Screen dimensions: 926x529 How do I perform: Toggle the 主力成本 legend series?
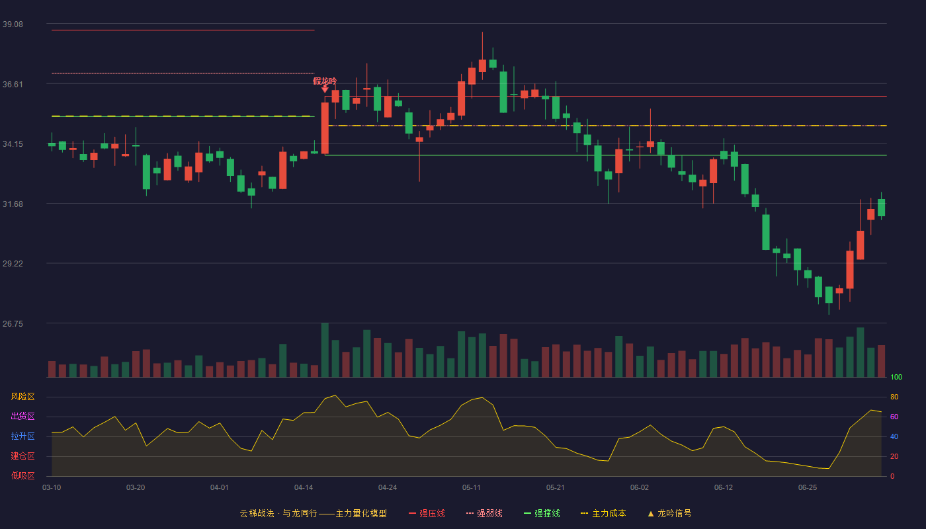click(x=603, y=513)
